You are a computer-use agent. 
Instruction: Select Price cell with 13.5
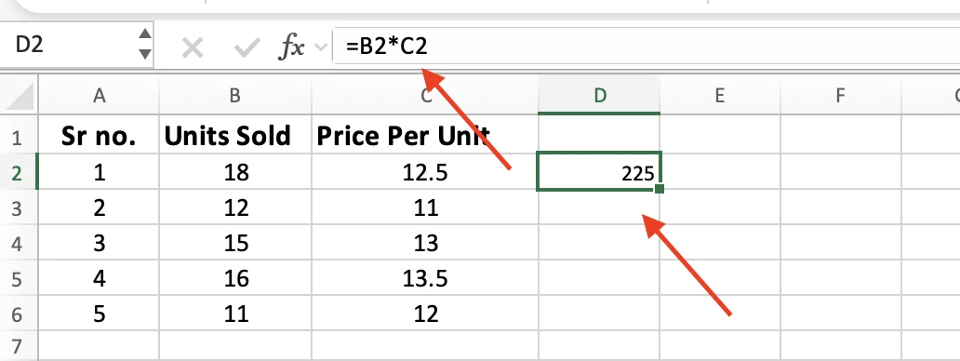(425, 278)
